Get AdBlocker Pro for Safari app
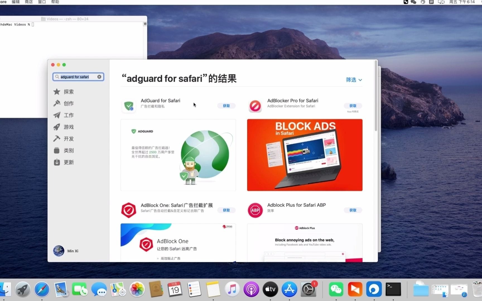The width and height of the screenshot is (482, 301). [x=353, y=106]
